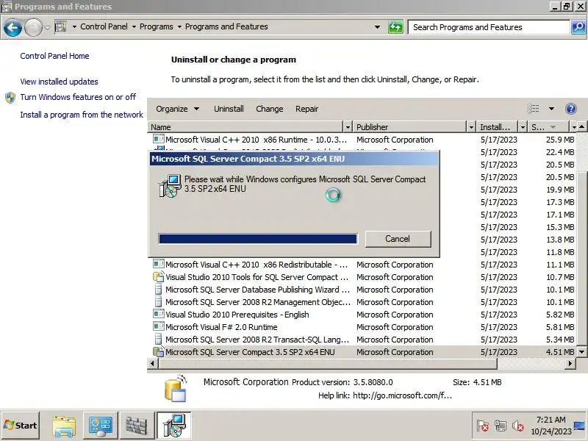
Task: Sort by the Publisher column header
Action: (410, 127)
